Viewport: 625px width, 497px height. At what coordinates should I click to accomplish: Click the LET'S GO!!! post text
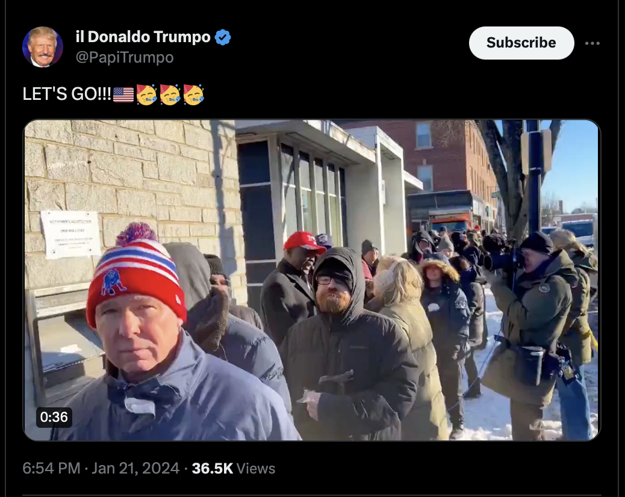pos(67,94)
